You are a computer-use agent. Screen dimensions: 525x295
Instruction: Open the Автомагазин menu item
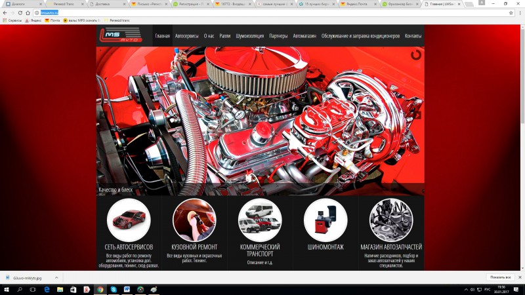click(304, 36)
